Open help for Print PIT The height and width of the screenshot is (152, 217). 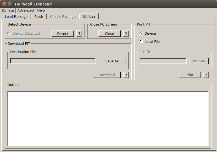click(x=206, y=75)
